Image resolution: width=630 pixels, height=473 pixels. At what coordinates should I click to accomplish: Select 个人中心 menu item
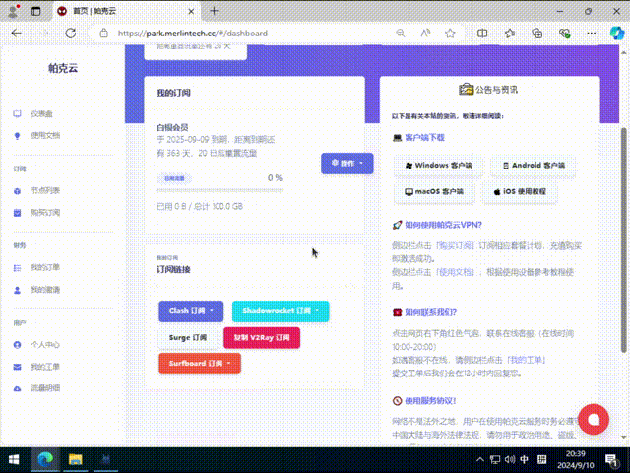pyautogui.click(x=44, y=345)
